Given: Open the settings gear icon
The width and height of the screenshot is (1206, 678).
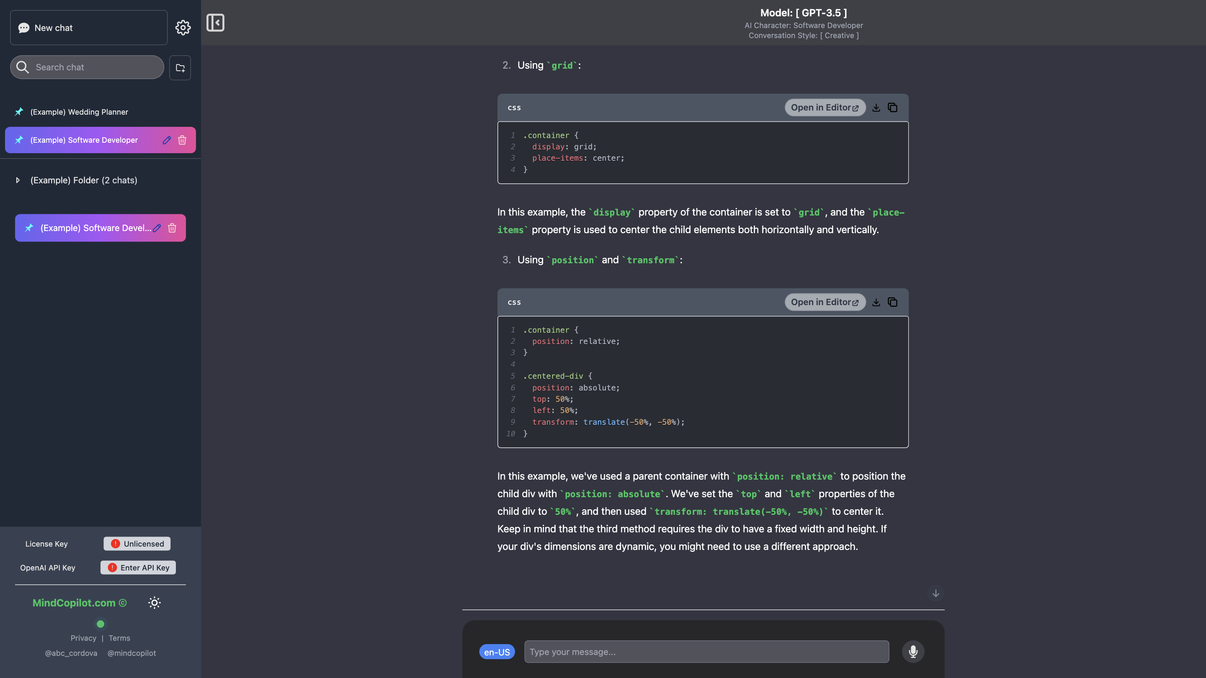Looking at the screenshot, I should (x=183, y=28).
